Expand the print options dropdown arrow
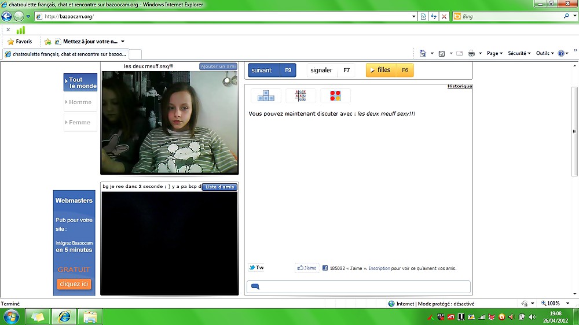 click(x=480, y=53)
